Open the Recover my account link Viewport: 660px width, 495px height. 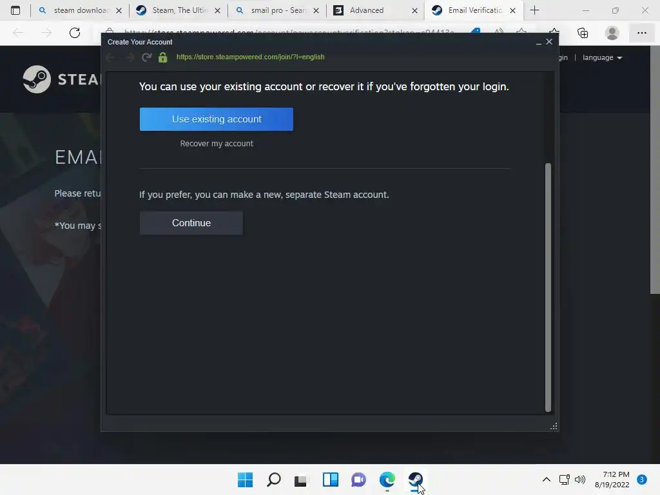click(x=217, y=144)
